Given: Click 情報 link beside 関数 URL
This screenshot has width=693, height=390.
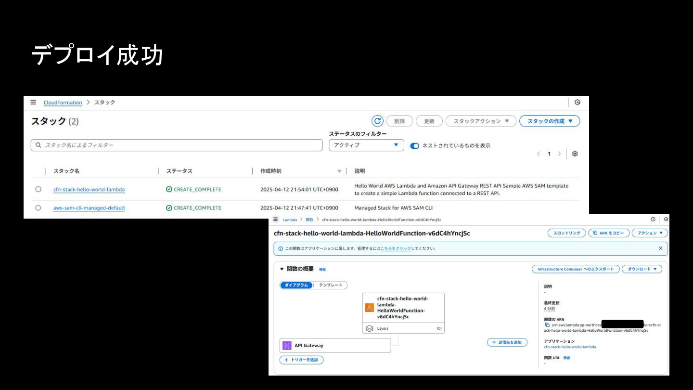Looking at the screenshot, I should coord(566,358).
